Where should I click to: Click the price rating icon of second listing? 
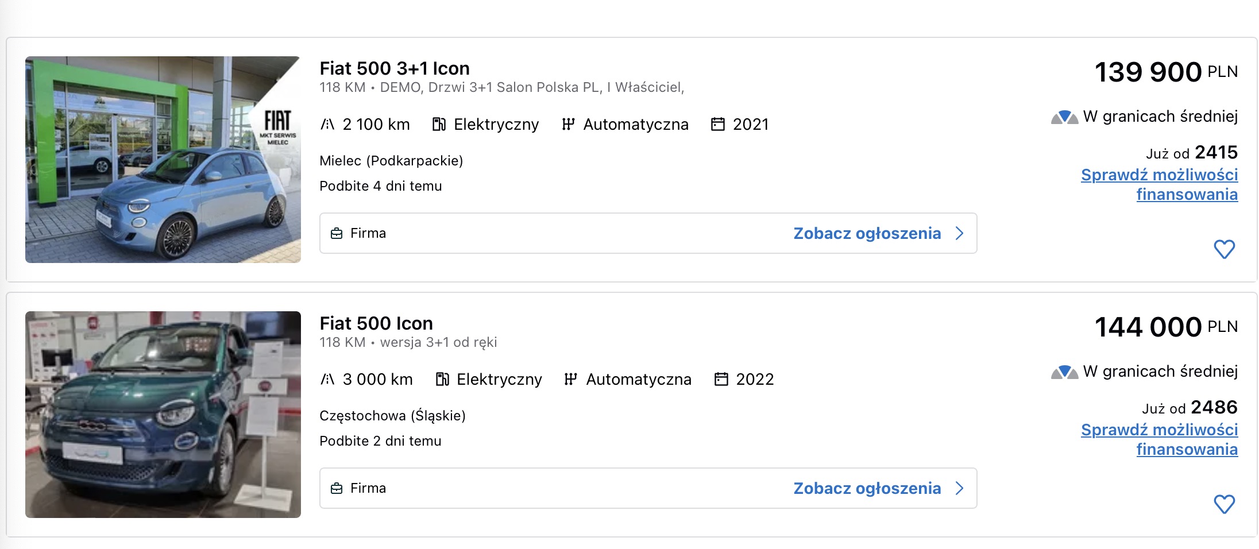pyautogui.click(x=1064, y=372)
